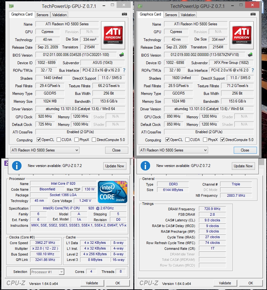Screen dimensions: 267x290
Task: Click the Intel Core i7 inside logo
Action: 112,192
